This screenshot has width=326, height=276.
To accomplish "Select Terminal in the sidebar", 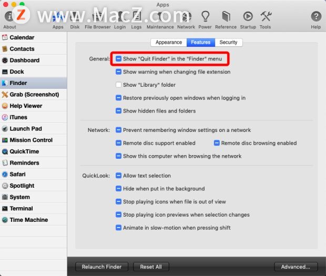I will coord(34,209).
